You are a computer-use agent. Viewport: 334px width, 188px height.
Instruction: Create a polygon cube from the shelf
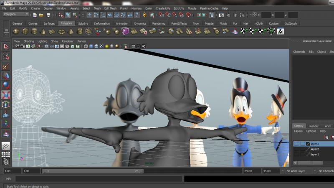click(x=25, y=31)
